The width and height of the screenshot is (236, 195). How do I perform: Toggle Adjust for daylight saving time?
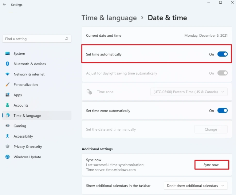pos(222,73)
